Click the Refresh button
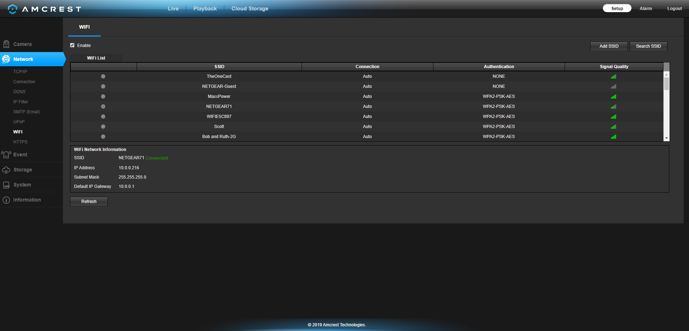 tap(89, 202)
